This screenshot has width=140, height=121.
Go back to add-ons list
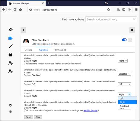[x=23, y=30]
